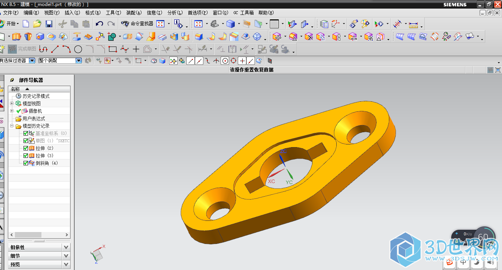Click the 名称 column header

pyautogui.click(x=39, y=89)
